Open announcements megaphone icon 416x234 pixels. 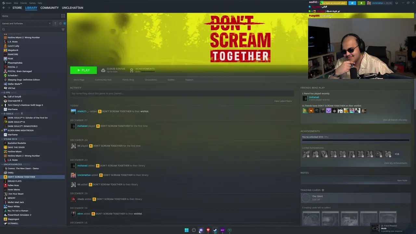coord(352,3)
